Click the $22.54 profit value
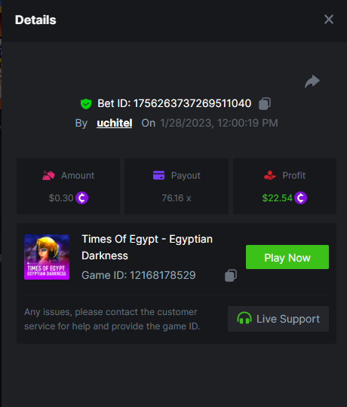The height and width of the screenshot is (407, 347). [278, 198]
